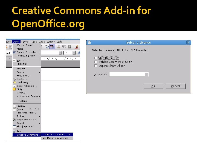Expand the Picture submenu
197x148 pixels.
[27, 116]
